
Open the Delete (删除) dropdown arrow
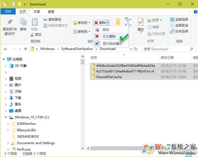click(108, 23)
